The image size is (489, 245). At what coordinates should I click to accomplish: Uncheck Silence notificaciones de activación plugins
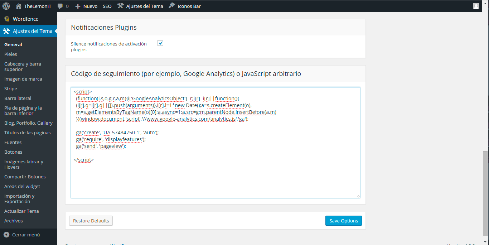[160, 43]
